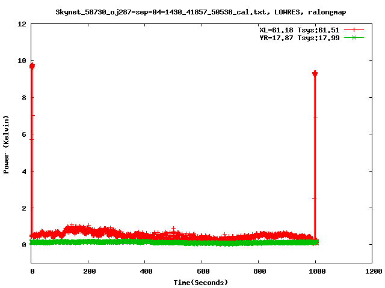Click y-axis tick label 12

(x=22, y=24)
